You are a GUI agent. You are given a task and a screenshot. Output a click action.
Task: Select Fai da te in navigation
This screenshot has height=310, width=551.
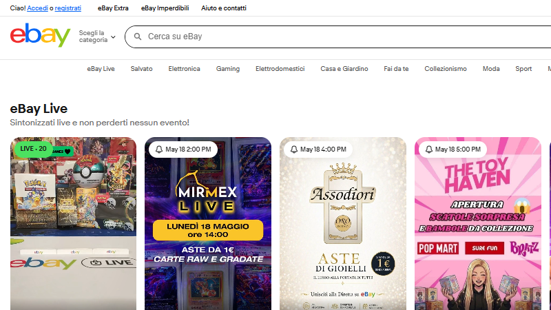[x=397, y=69]
